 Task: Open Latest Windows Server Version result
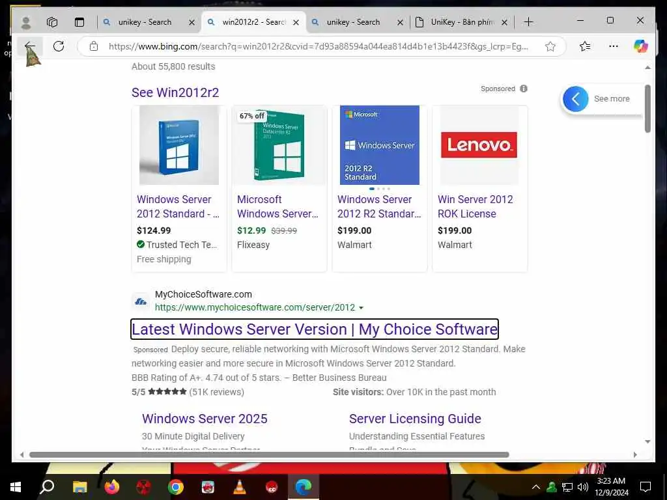[315, 329]
